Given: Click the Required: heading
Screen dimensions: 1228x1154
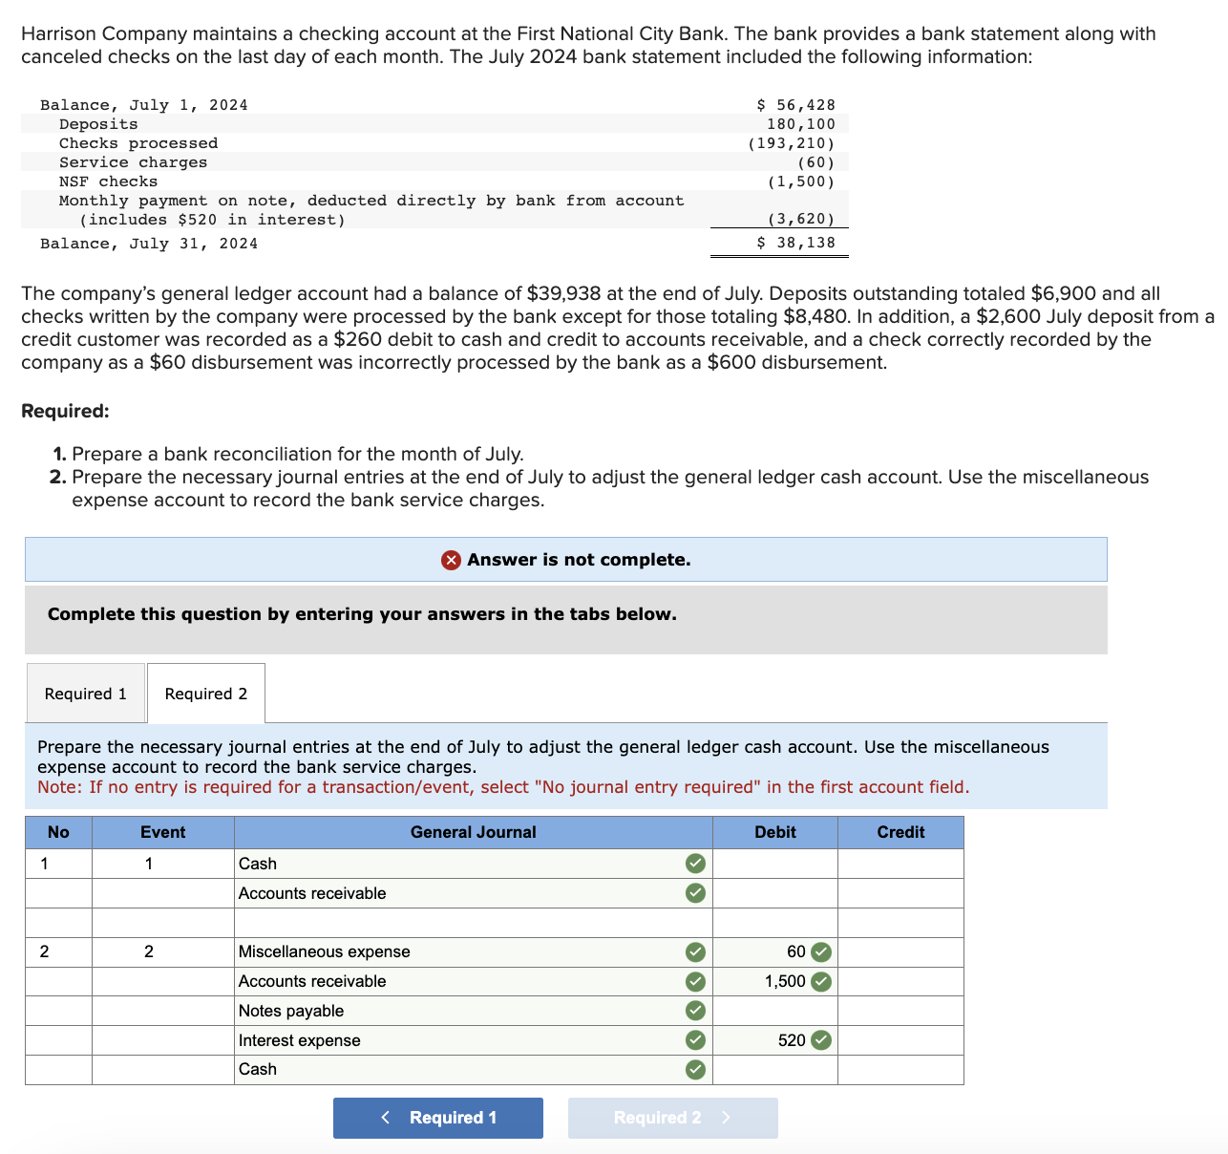Looking at the screenshot, I should (x=65, y=411).
